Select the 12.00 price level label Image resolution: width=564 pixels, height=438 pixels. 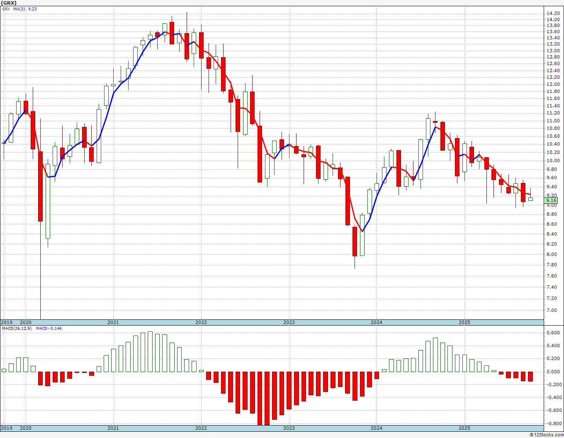tap(552, 84)
